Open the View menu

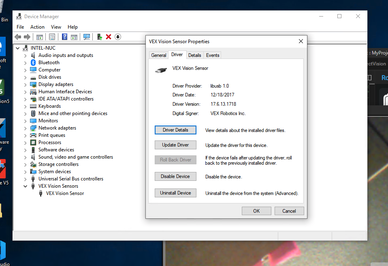pos(56,27)
